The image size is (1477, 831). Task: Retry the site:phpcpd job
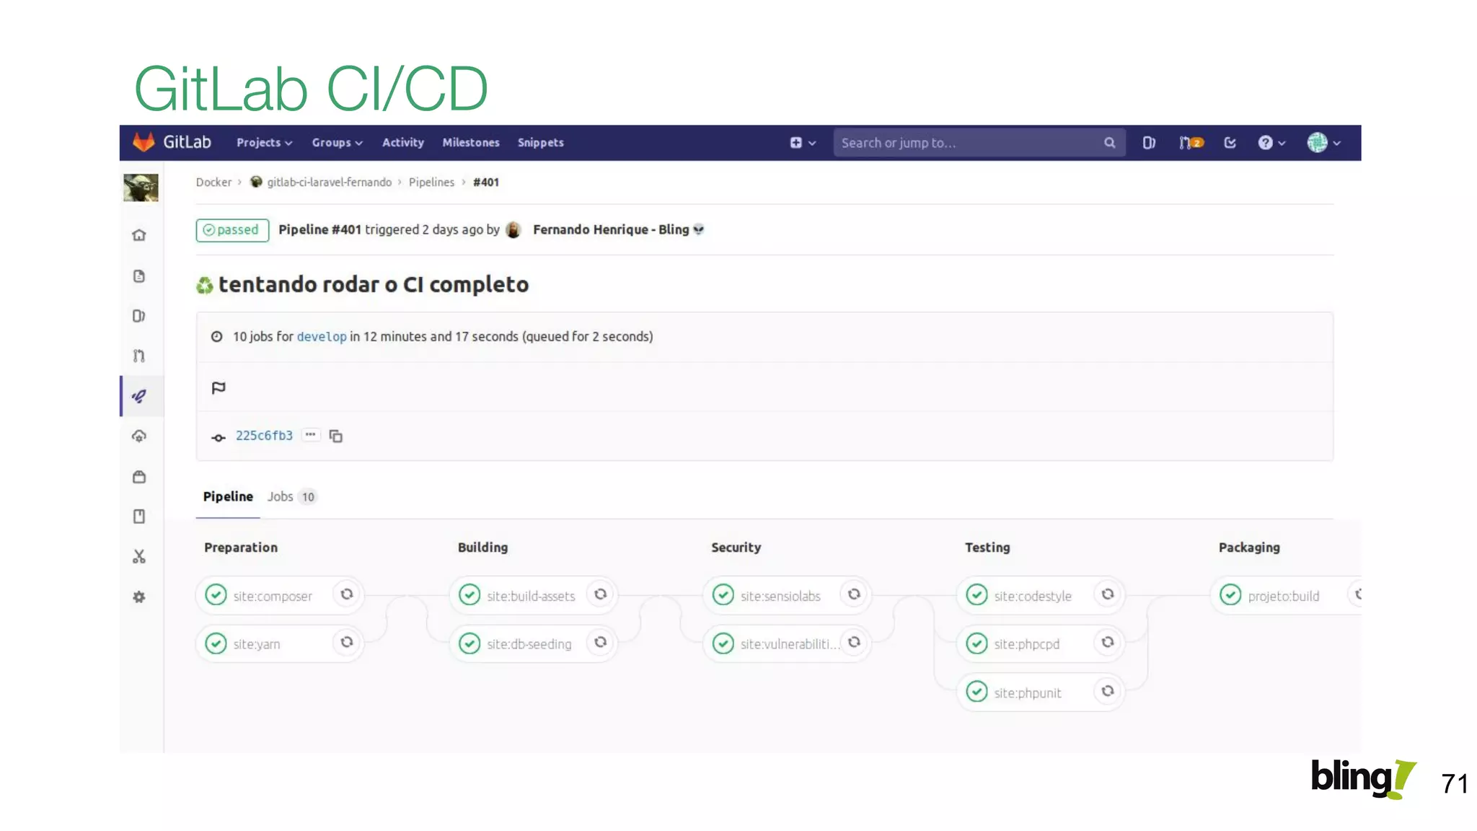coord(1108,642)
